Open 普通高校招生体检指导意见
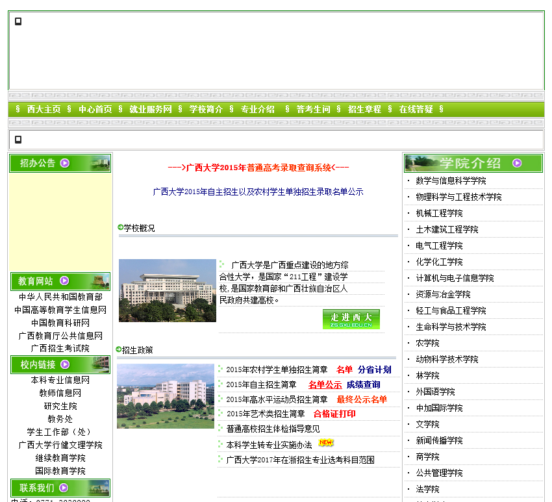Screen dimensions: 552x502 [x=273, y=429]
